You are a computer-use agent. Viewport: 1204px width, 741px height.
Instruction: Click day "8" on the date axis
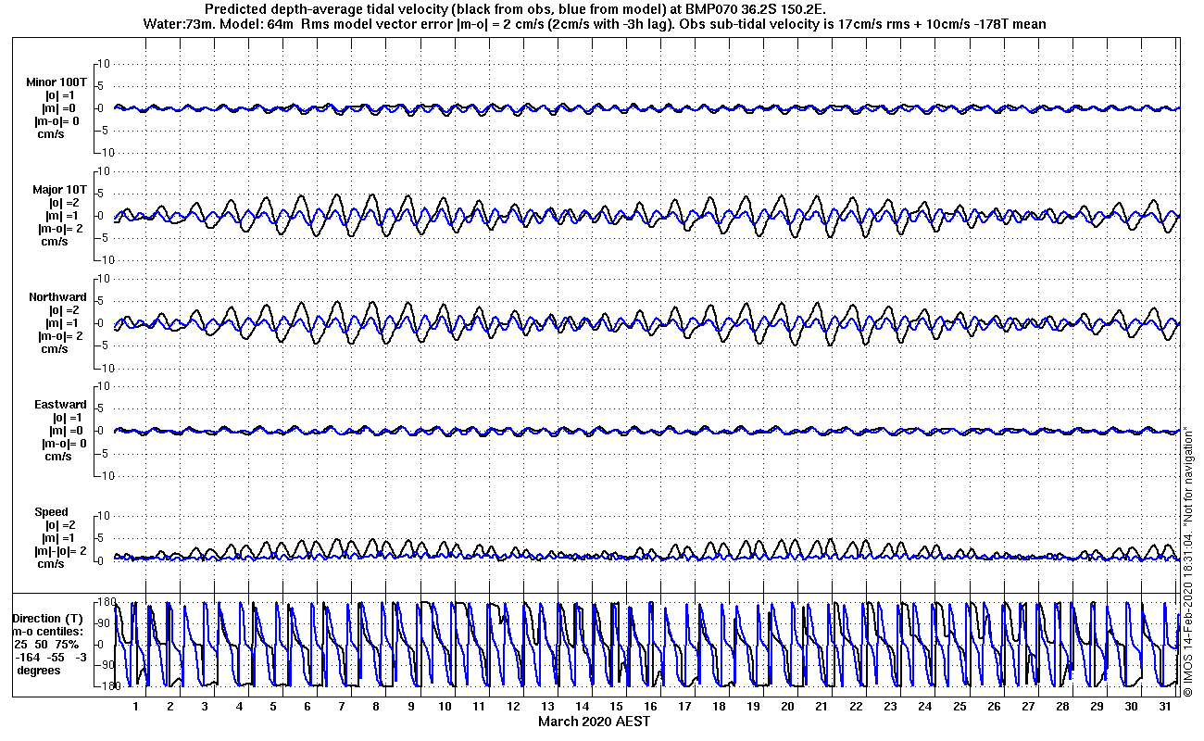coord(376,707)
